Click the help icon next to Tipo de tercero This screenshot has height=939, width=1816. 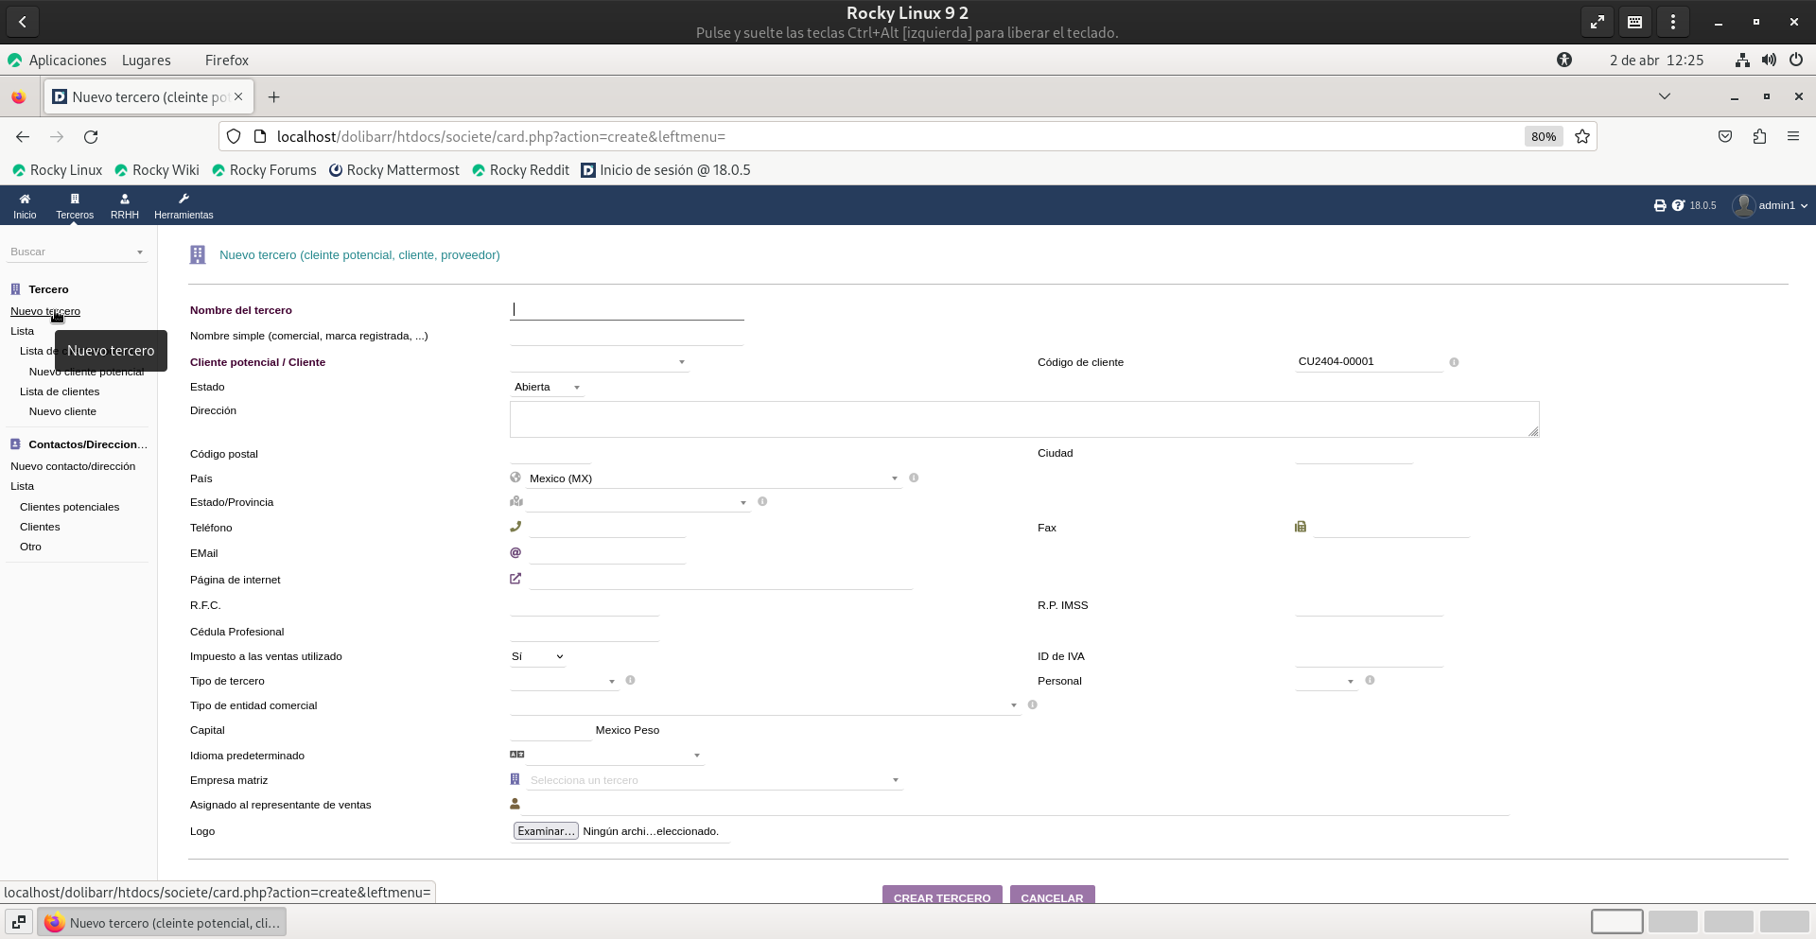(630, 680)
